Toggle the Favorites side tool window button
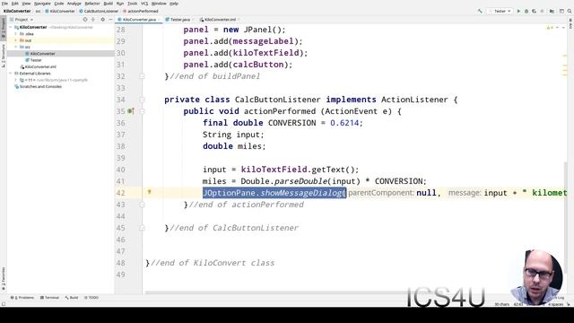This screenshot has height=323, width=574. point(4,279)
